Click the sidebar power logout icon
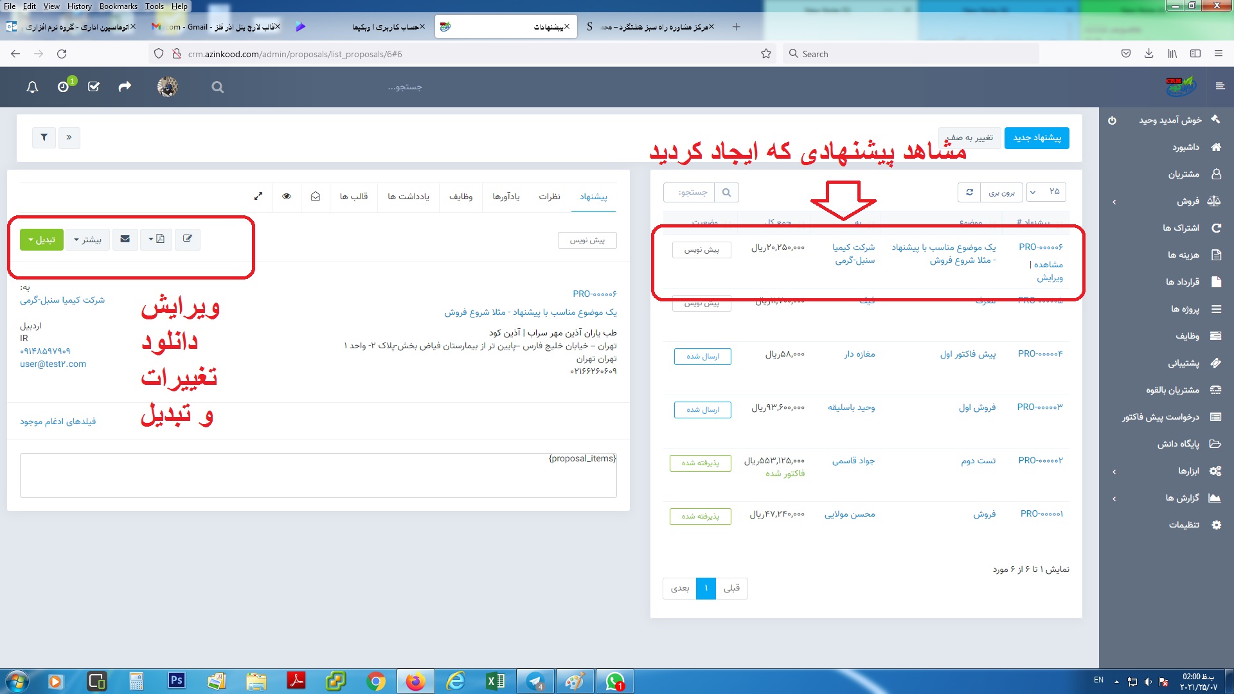This screenshot has height=694, width=1234. (x=1113, y=120)
